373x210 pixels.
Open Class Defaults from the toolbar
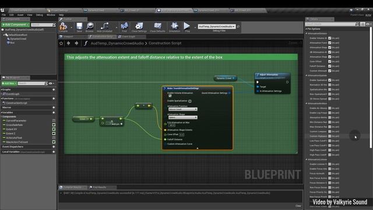157,26
